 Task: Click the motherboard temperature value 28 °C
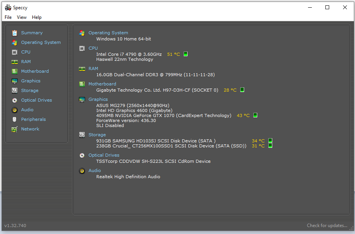pos(230,90)
